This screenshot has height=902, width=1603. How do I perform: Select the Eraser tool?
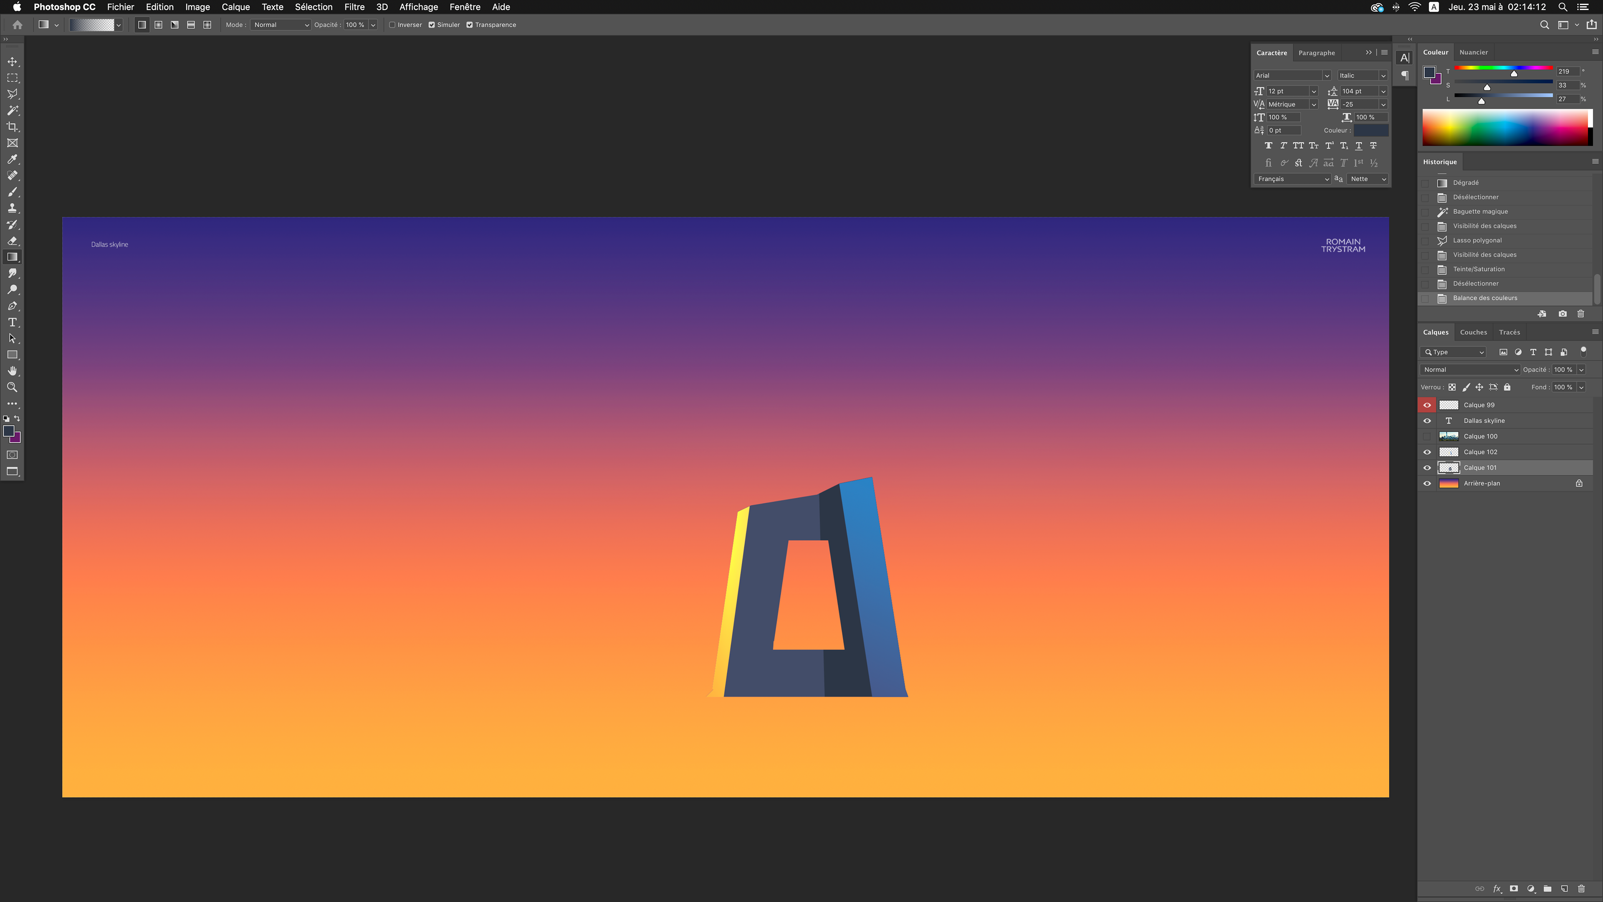[13, 241]
